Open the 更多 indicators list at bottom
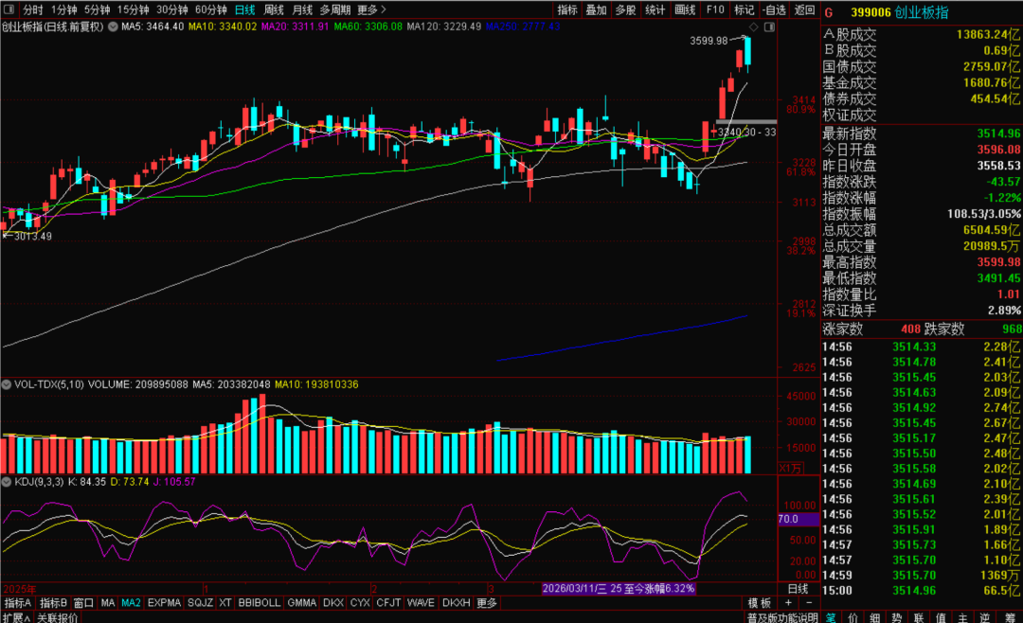This screenshot has width=1023, height=623. click(487, 603)
